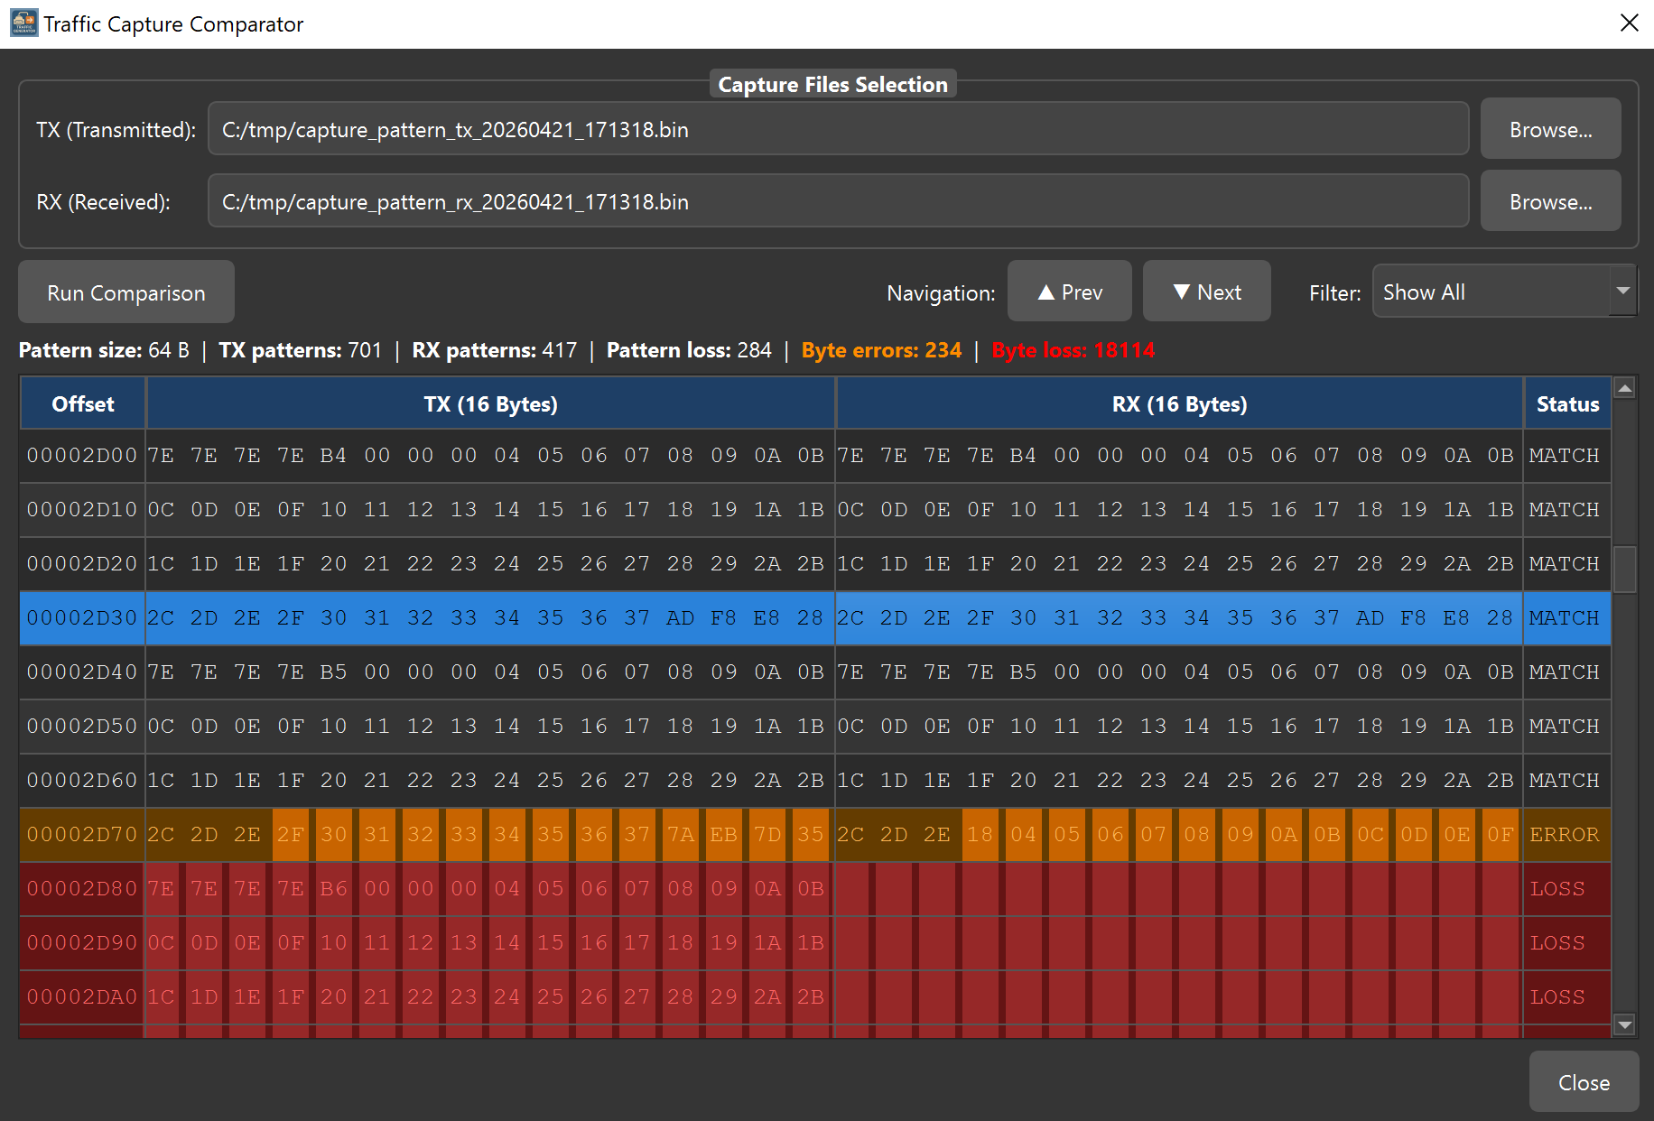Viewport: 1654px width, 1121px height.
Task: Open the Show All filter dropdown
Action: [1504, 292]
